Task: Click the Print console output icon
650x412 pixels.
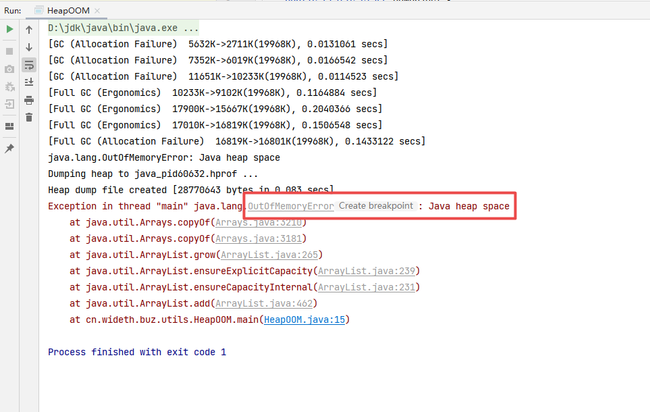Action: 29,100
